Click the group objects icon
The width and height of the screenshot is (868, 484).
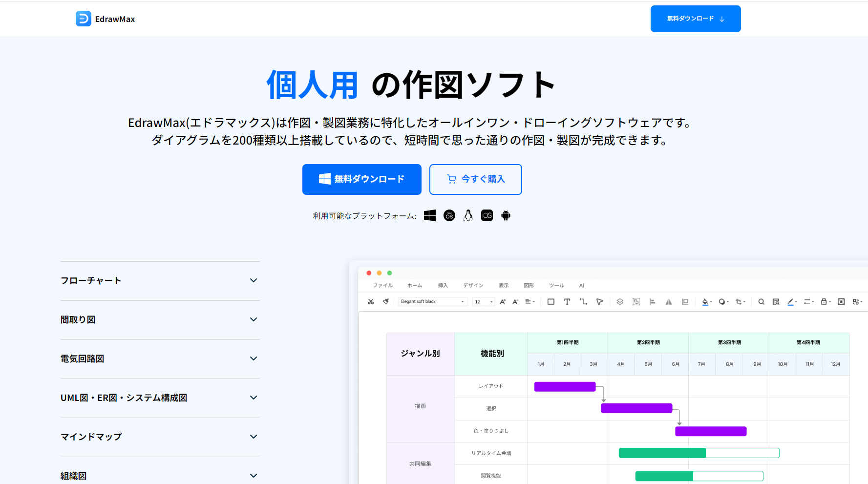coord(636,302)
